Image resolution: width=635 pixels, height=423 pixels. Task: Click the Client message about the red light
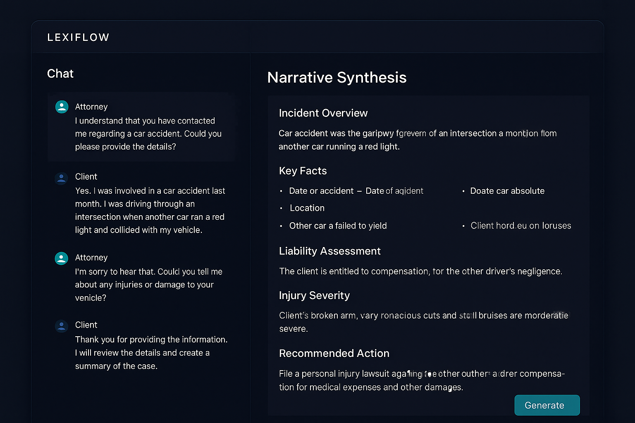150,210
